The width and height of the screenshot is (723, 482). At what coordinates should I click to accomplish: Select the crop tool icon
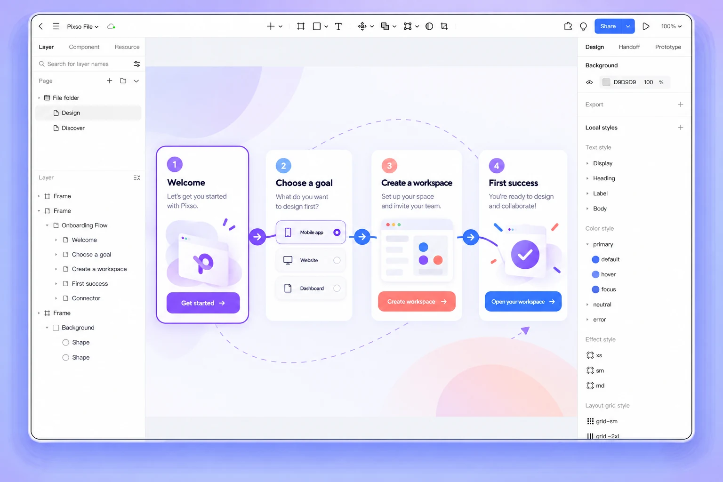[x=444, y=26]
